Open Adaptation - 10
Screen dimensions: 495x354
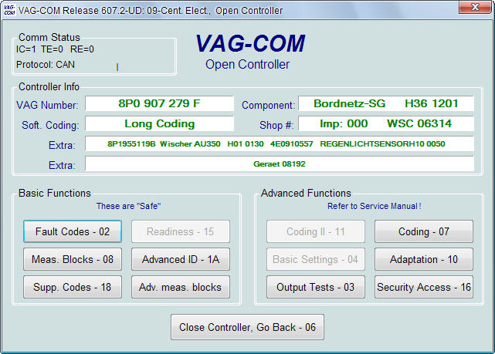(424, 259)
